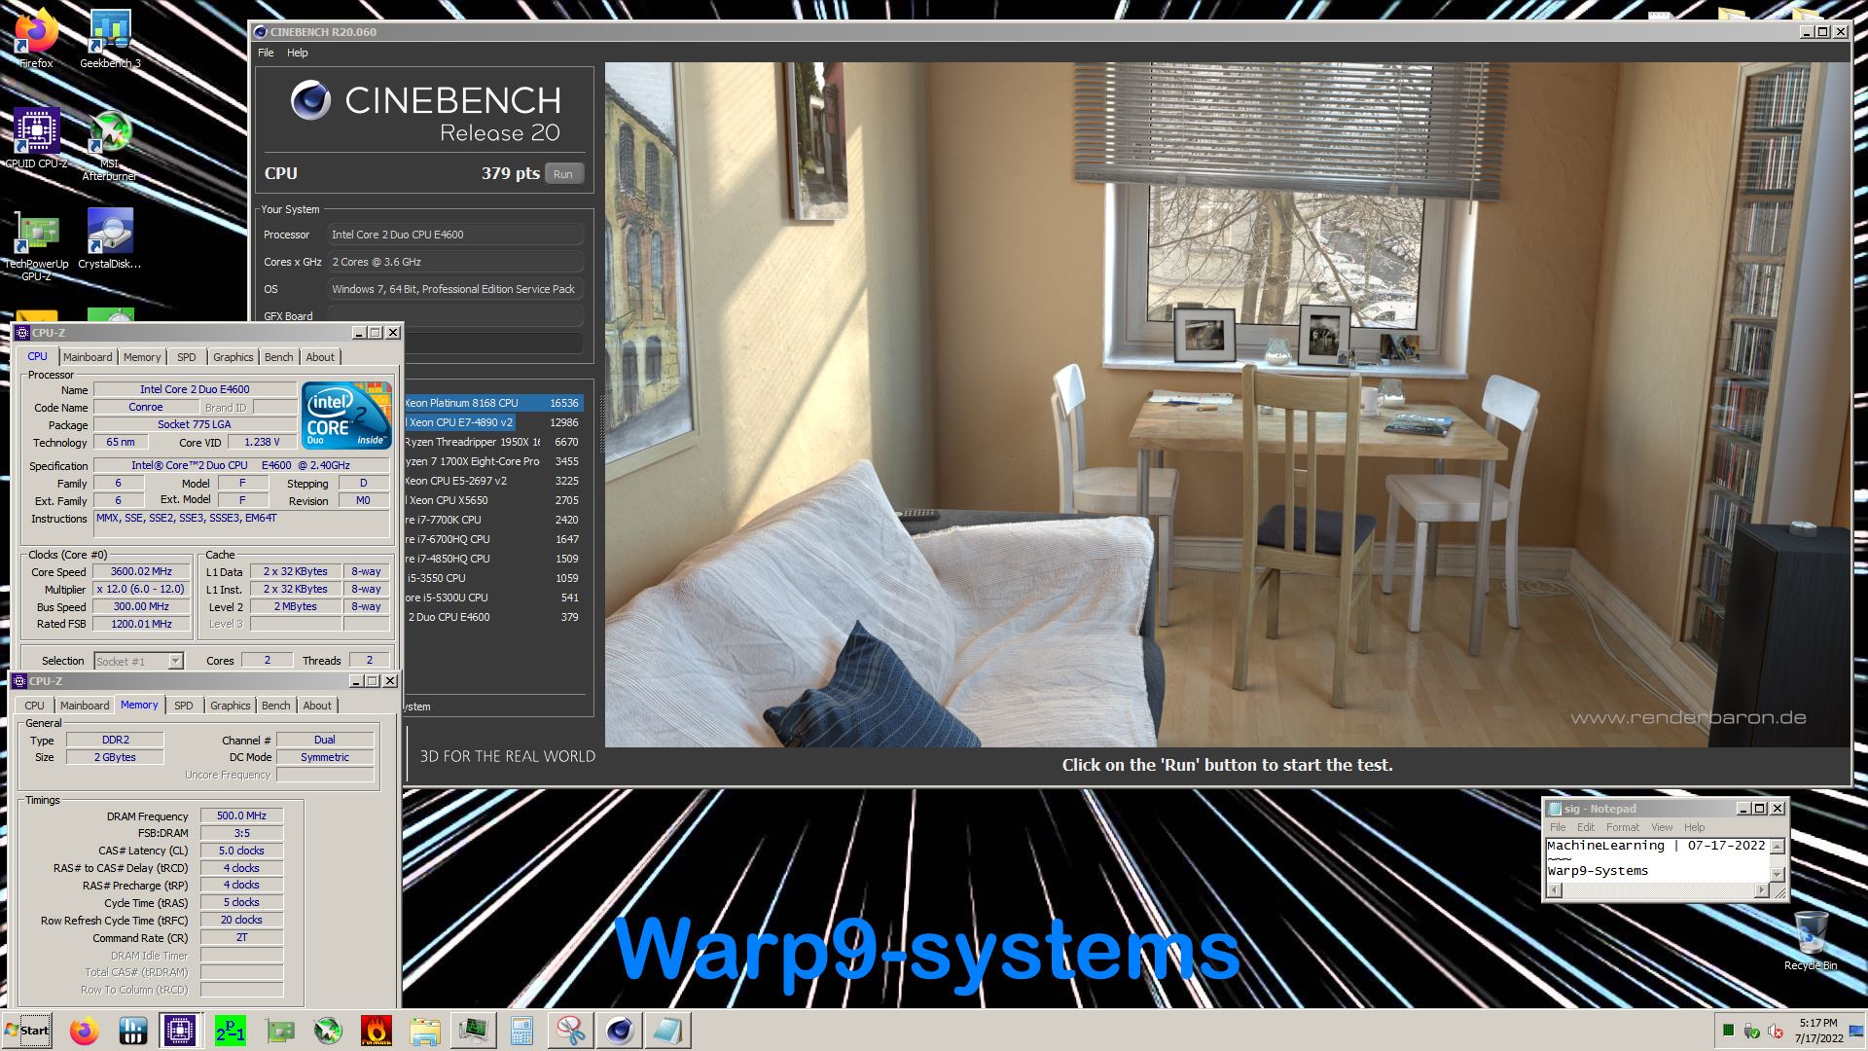The image size is (1868, 1051).
Task: Switch to Mainboard tab in upper CPU-Z
Action: pos(88,357)
